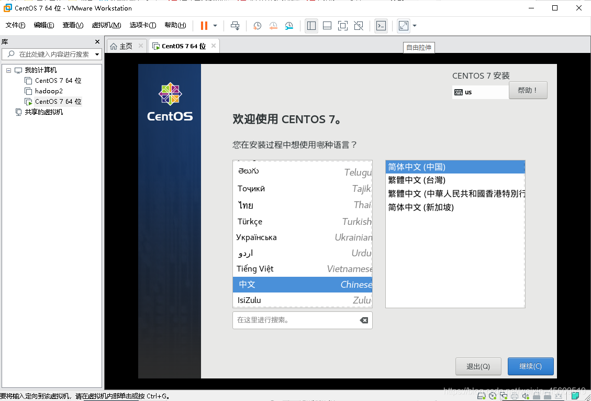Take a snapshot of this virtual machine
The width and height of the screenshot is (591, 401).
(x=257, y=26)
